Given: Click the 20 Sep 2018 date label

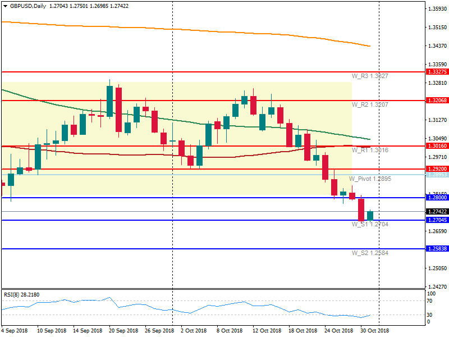Looking at the screenshot, I should point(123,331).
